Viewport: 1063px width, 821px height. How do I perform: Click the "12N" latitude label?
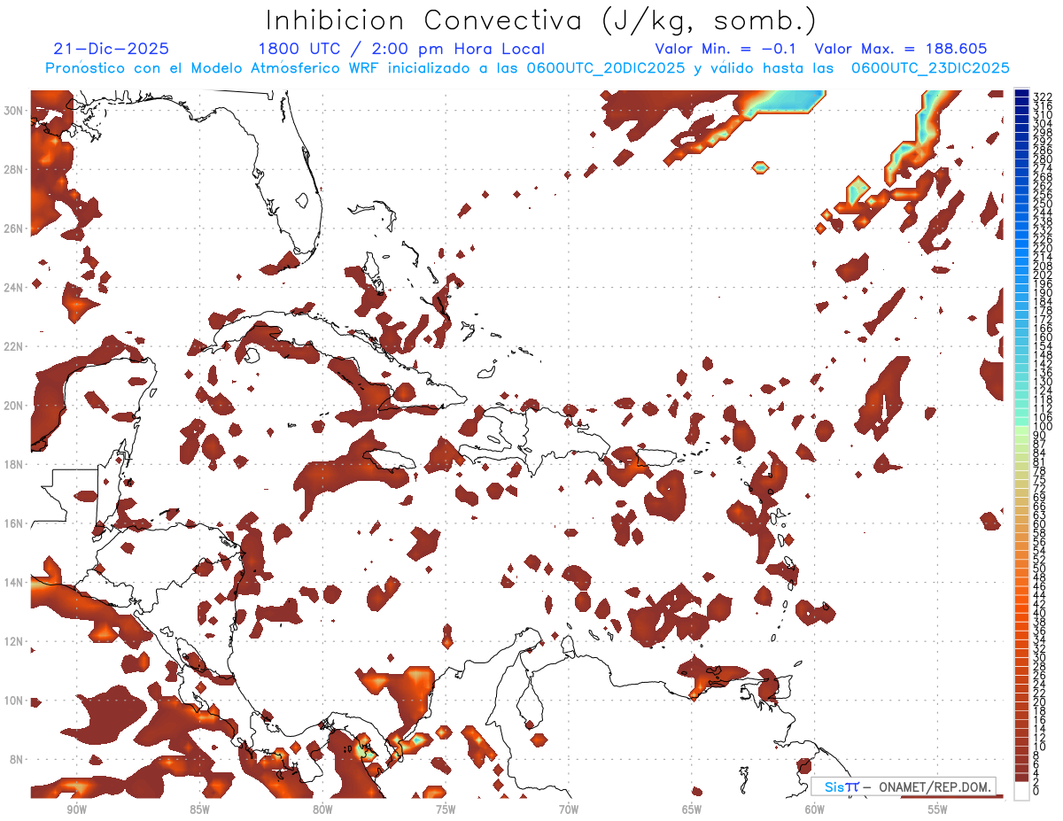14,641
